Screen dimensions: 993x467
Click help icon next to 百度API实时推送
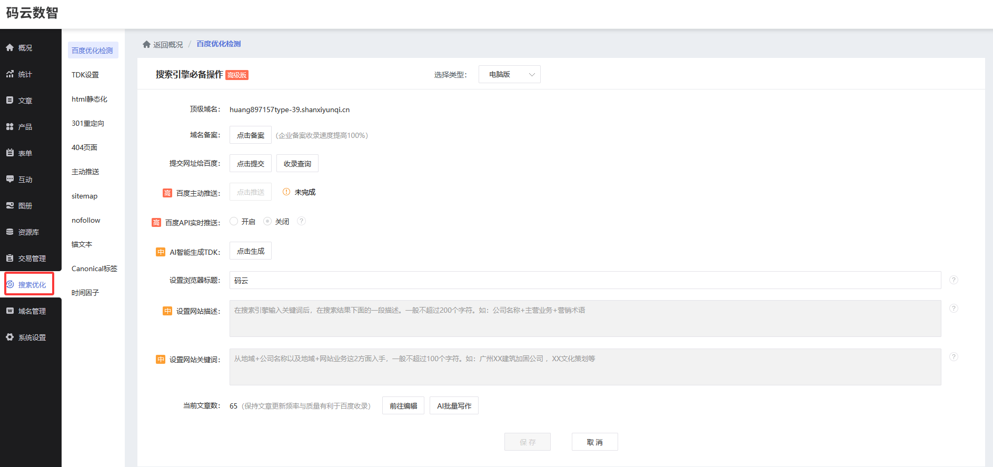point(301,221)
